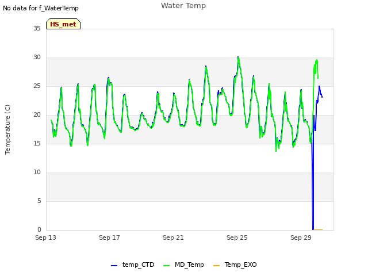
Task: Click the blue temp_CTD legend swatch
Action: point(114,266)
